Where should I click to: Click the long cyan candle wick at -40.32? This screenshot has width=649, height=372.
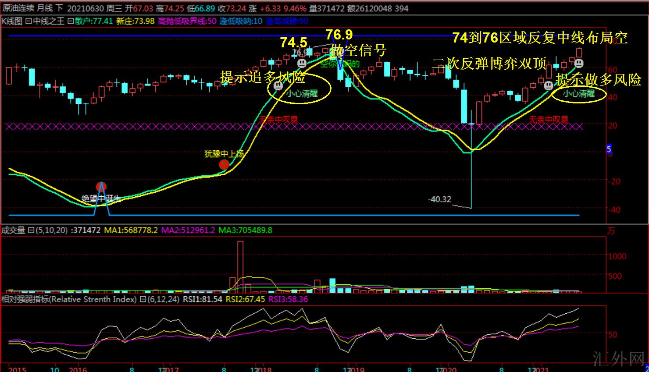pos(471,175)
